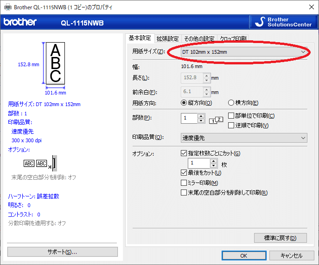Click the 前余白 input field

coord(192,92)
